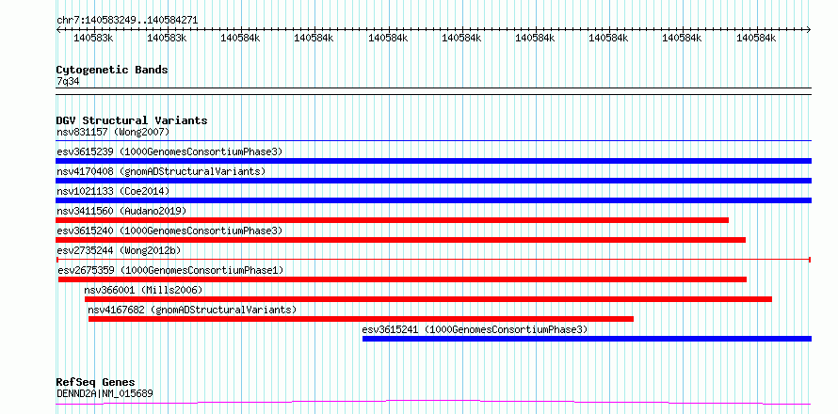Viewport: 838px width, 414px height.
Task: Click the red bar for nsv4167682
Action: 361,319
